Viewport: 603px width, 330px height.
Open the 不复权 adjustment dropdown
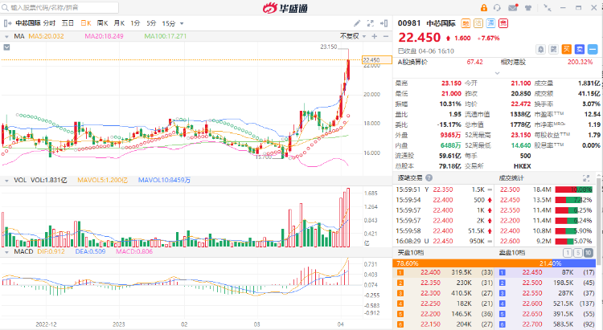pyautogui.click(x=353, y=36)
